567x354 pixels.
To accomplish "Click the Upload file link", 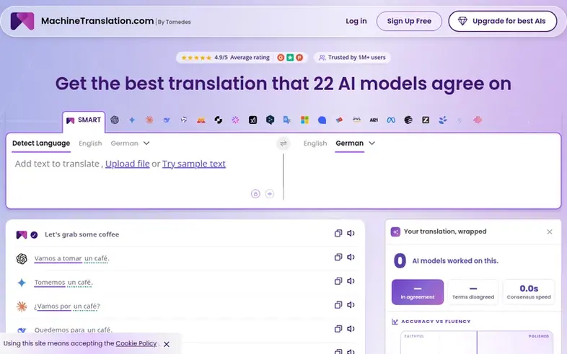I will click(127, 164).
